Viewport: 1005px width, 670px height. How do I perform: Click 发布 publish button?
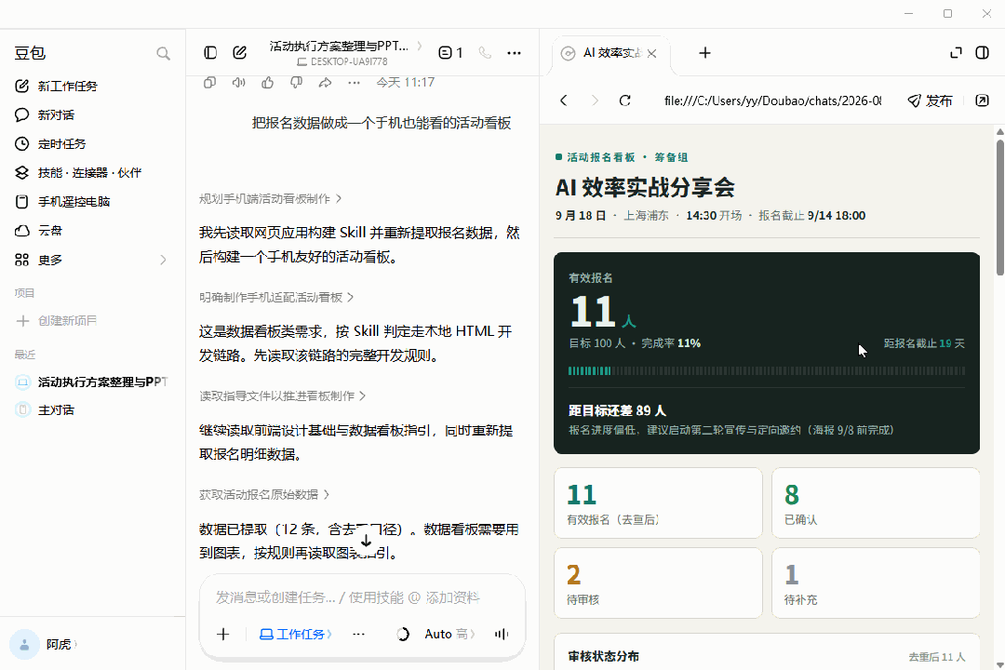click(930, 100)
